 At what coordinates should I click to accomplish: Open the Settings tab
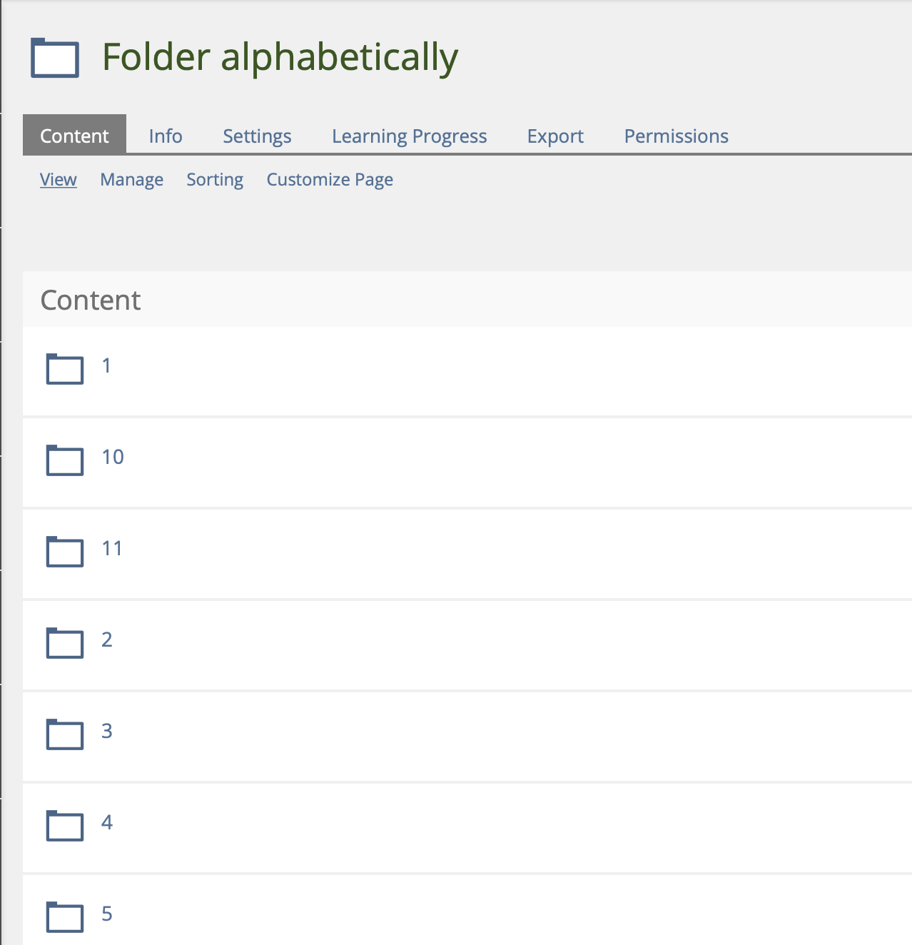(257, 136)
